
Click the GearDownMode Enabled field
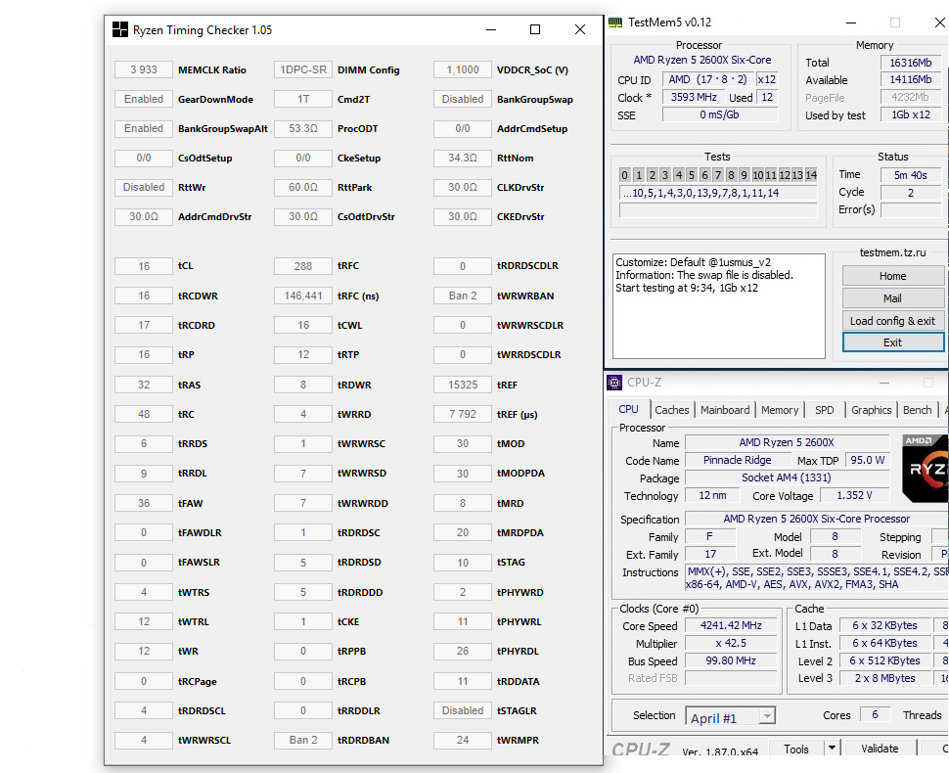(144, 99)
